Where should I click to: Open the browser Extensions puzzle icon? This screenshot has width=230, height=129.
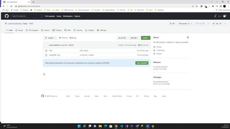tap(213, 6)
